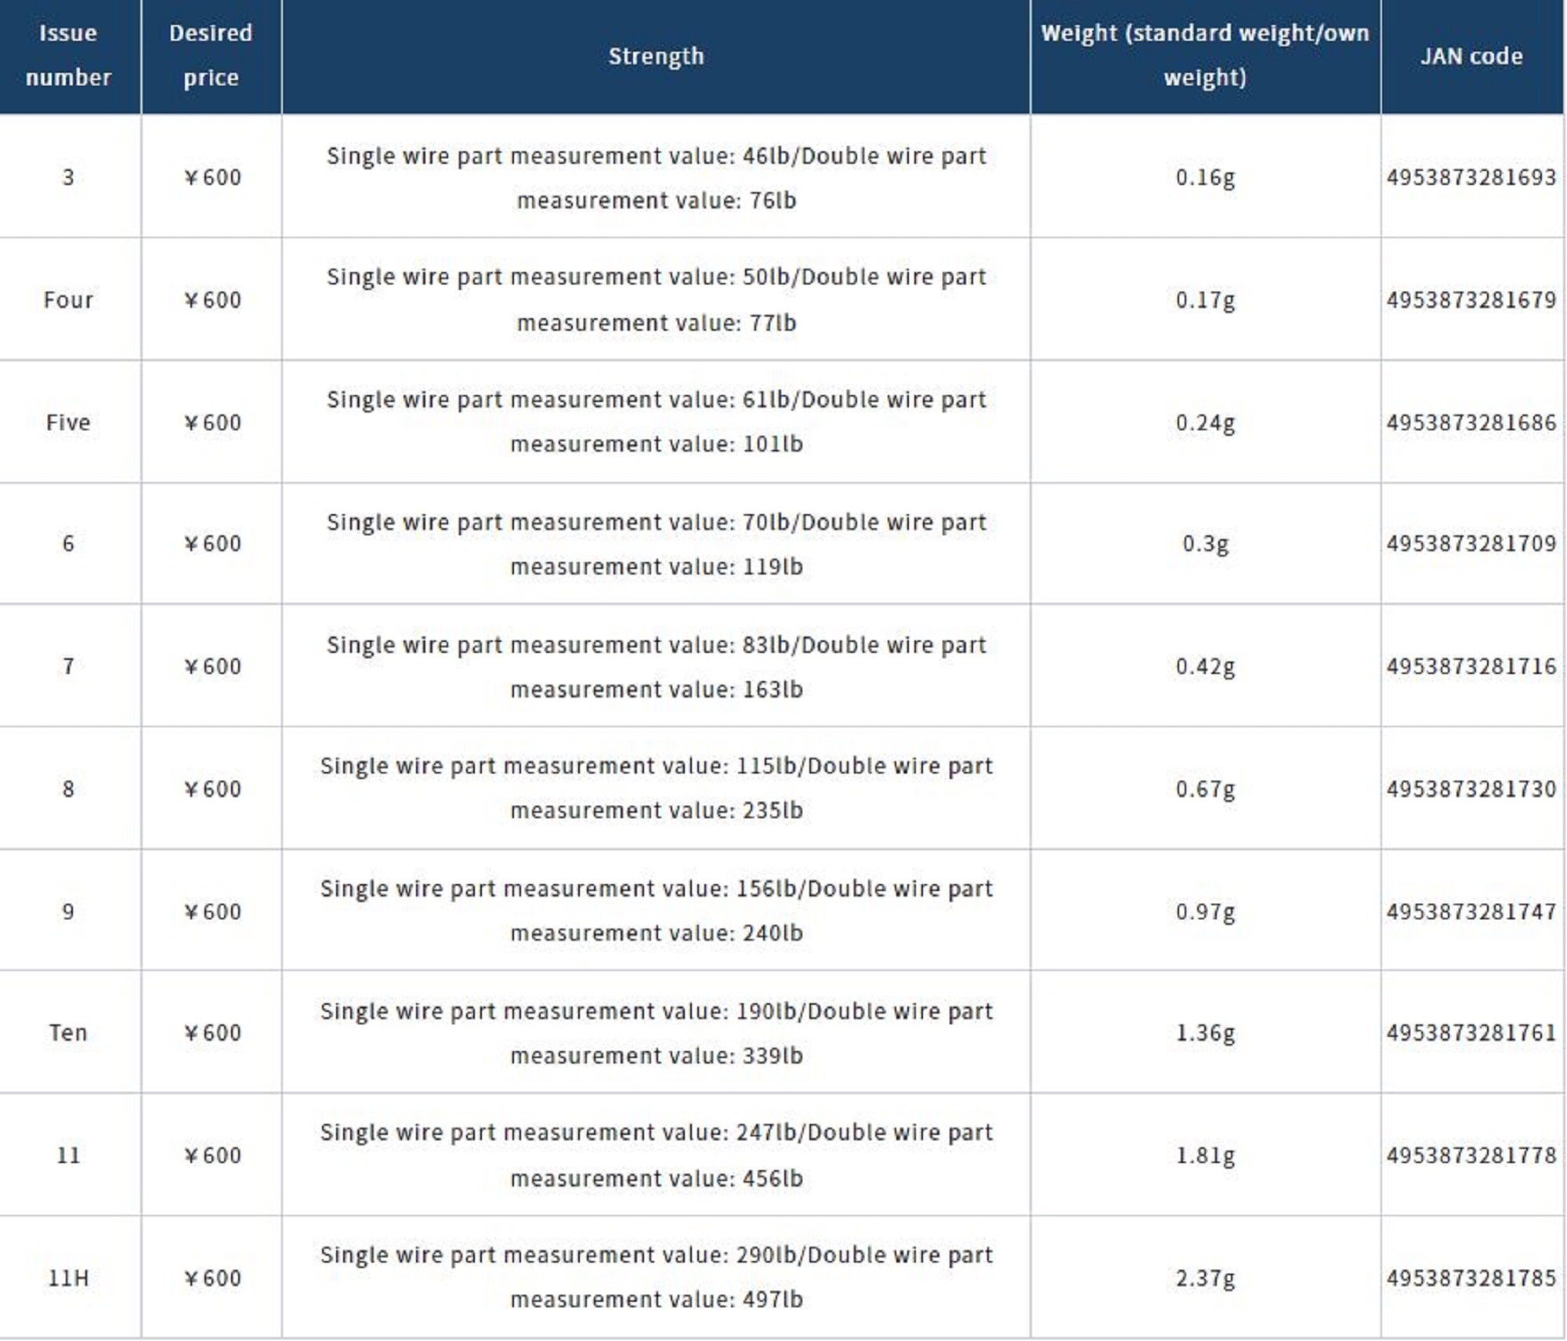The image size is (1567, 1341).
Task: Select JAN code 4953873281679
Action: [x=1471, y=299]
